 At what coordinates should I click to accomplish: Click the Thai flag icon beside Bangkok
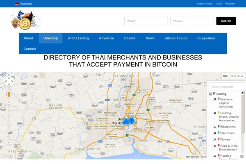point(17,4)
